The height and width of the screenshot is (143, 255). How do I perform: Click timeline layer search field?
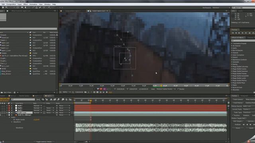click(x=23, y=99)
